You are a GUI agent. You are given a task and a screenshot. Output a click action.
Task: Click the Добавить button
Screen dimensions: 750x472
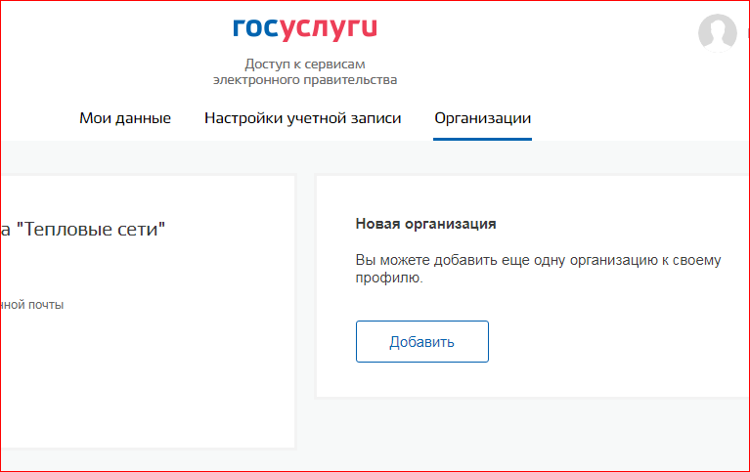[421, 341]
